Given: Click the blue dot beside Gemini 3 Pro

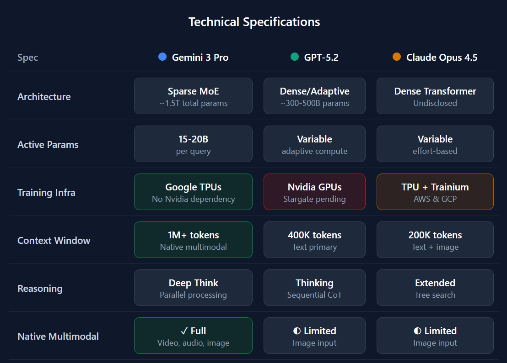Looking at the screenshot, I should (162, 57).
